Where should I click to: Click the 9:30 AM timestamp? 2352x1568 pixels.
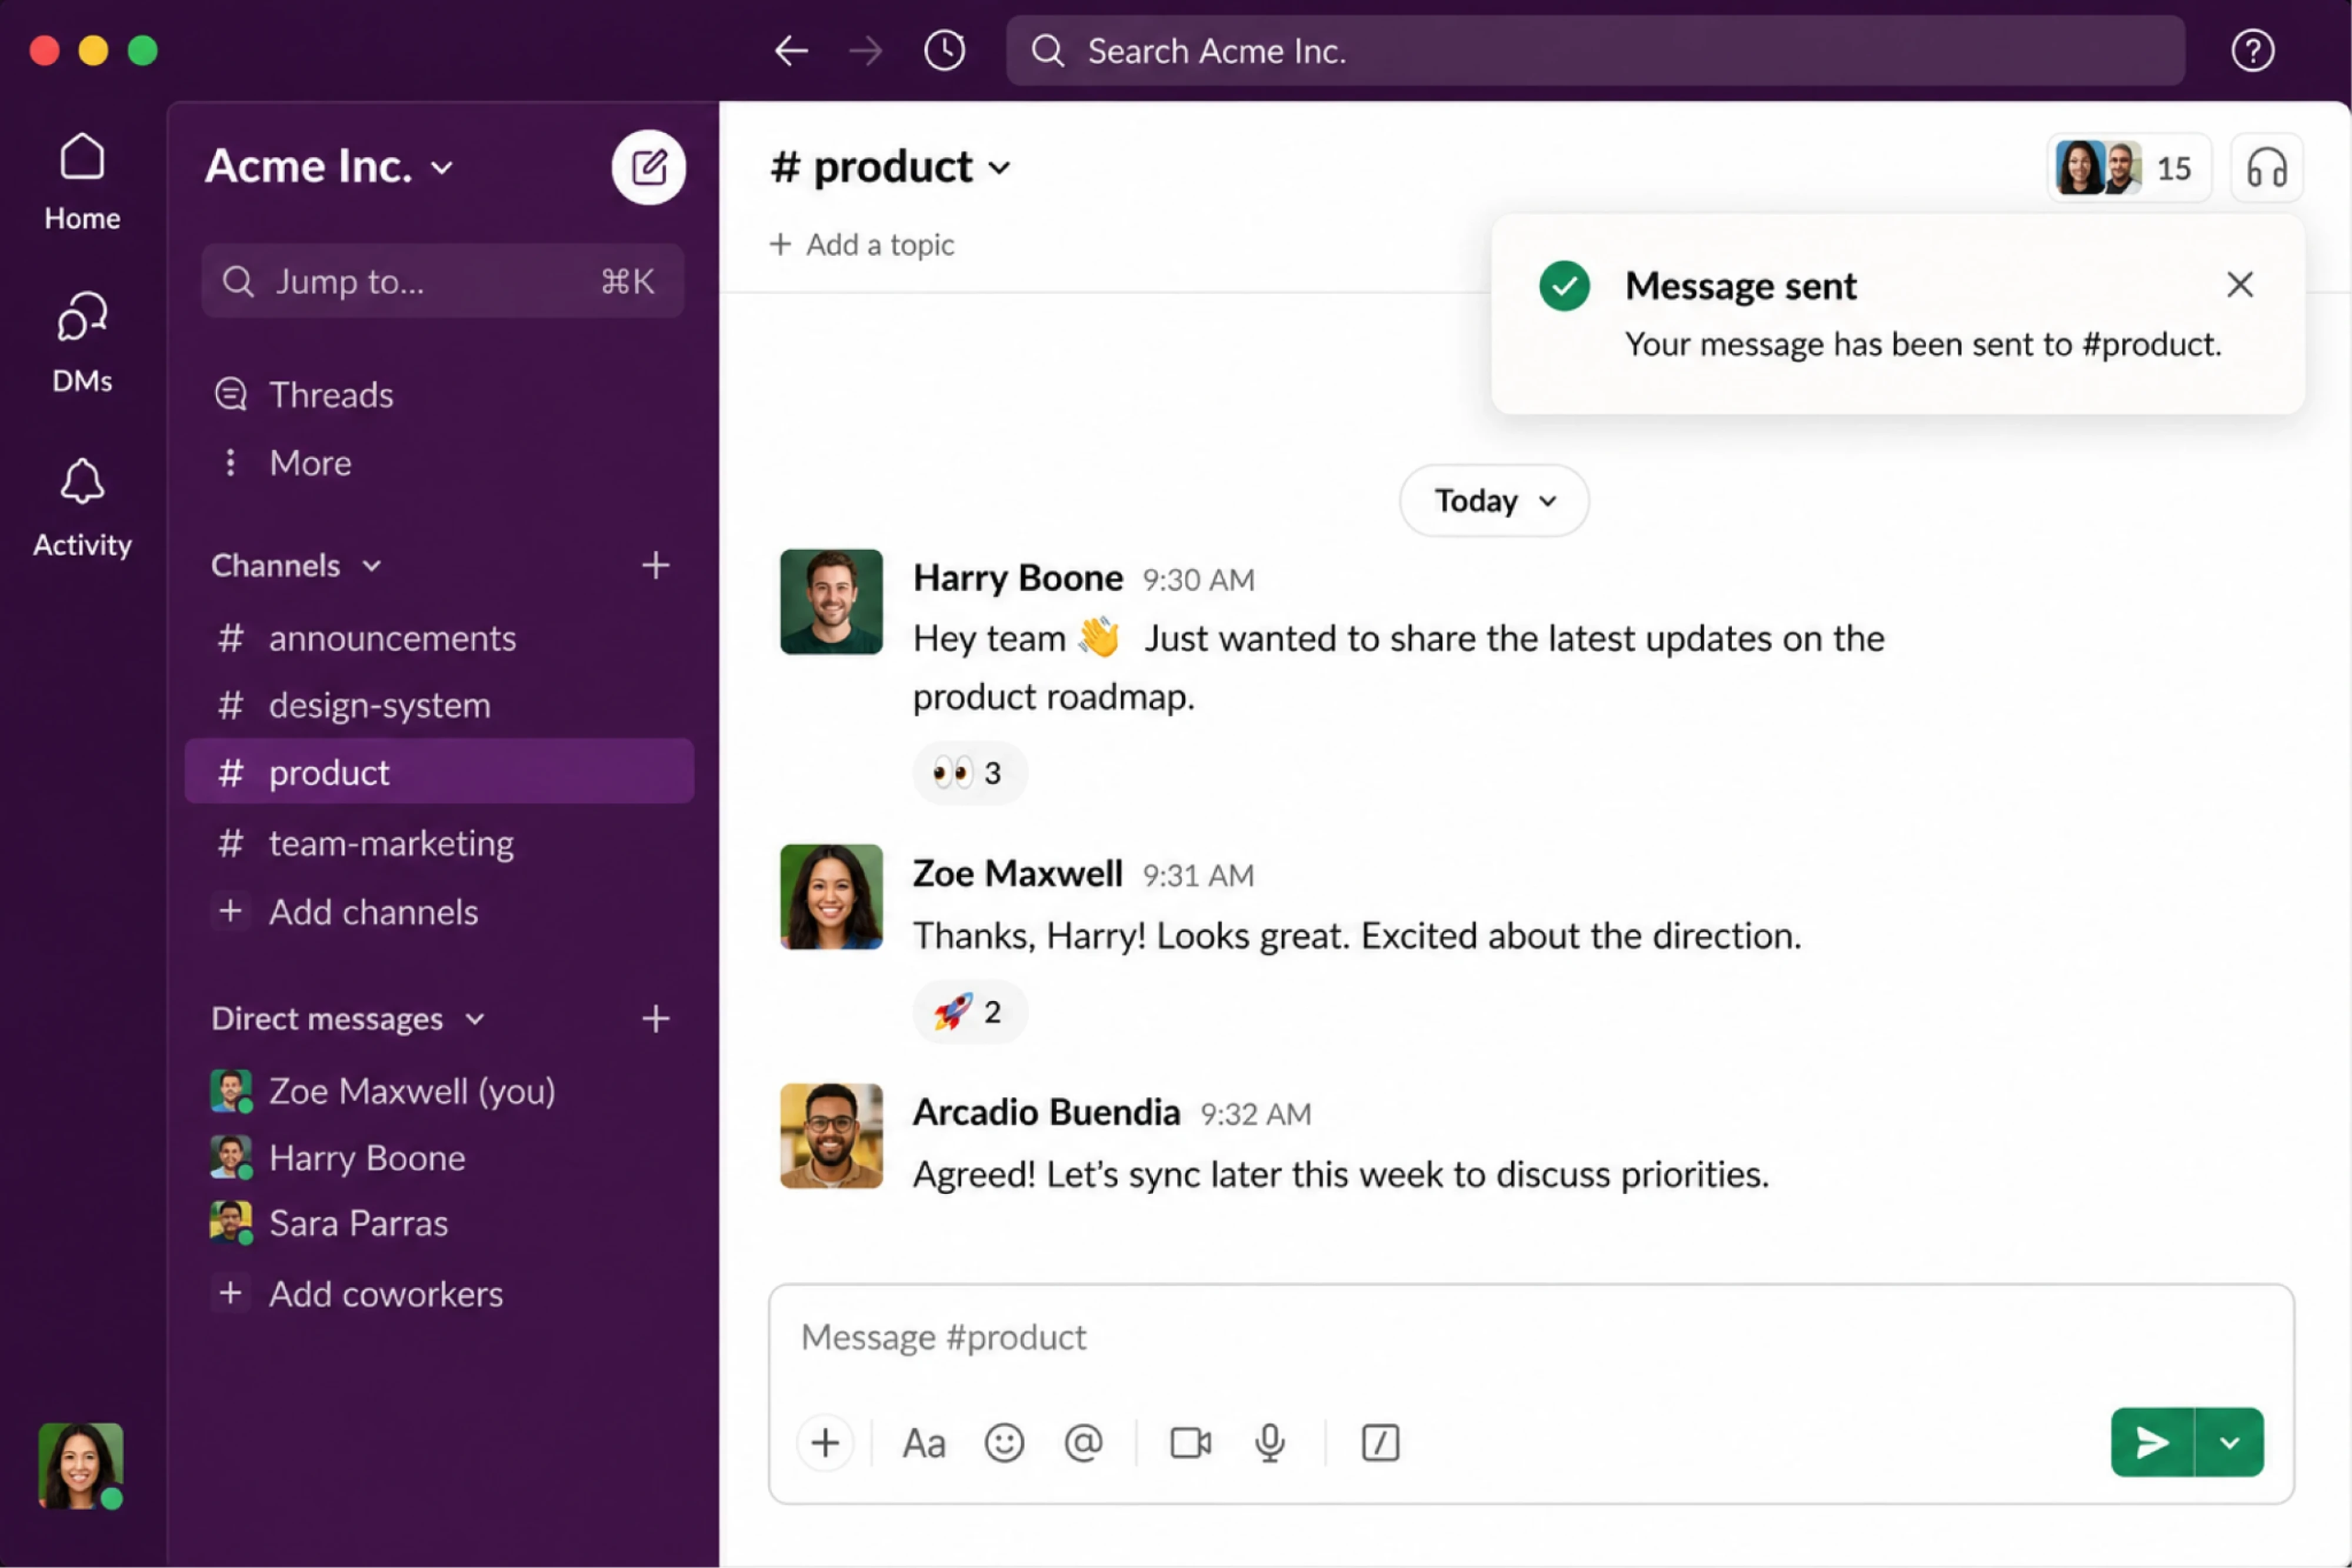click(1198, 580)
